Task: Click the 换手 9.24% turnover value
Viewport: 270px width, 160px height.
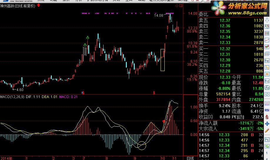Action: (224, 106)
